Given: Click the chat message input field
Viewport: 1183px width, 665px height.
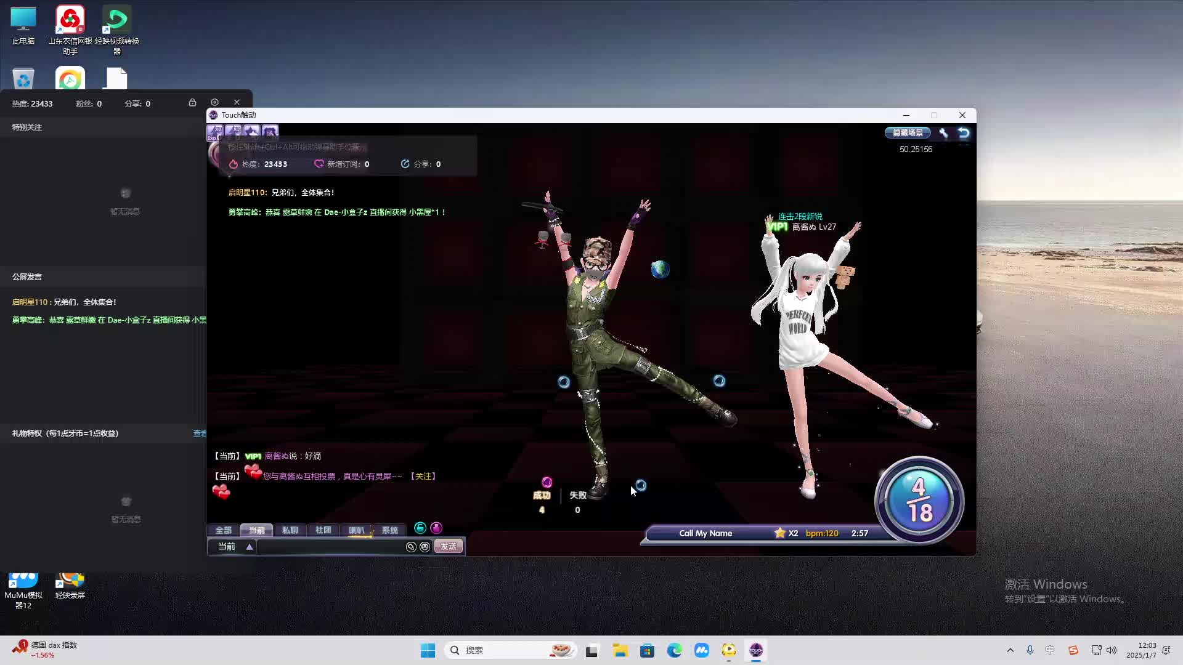Looking at the screenshot, I should (330, 547).
